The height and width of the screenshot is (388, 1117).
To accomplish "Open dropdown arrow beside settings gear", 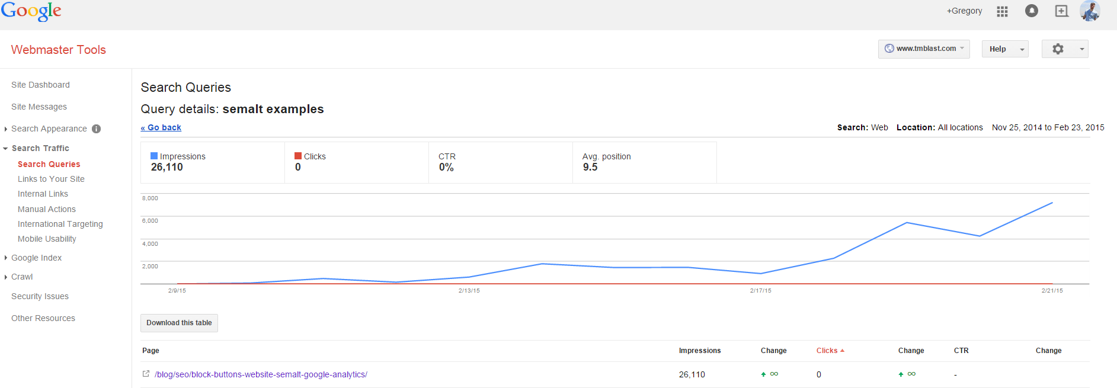I will click(1082, 49).
